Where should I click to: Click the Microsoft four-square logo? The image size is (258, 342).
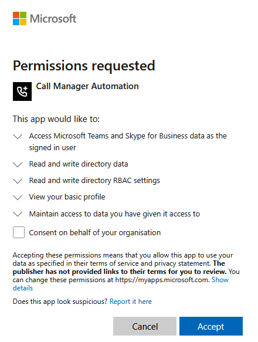[19, 19]
